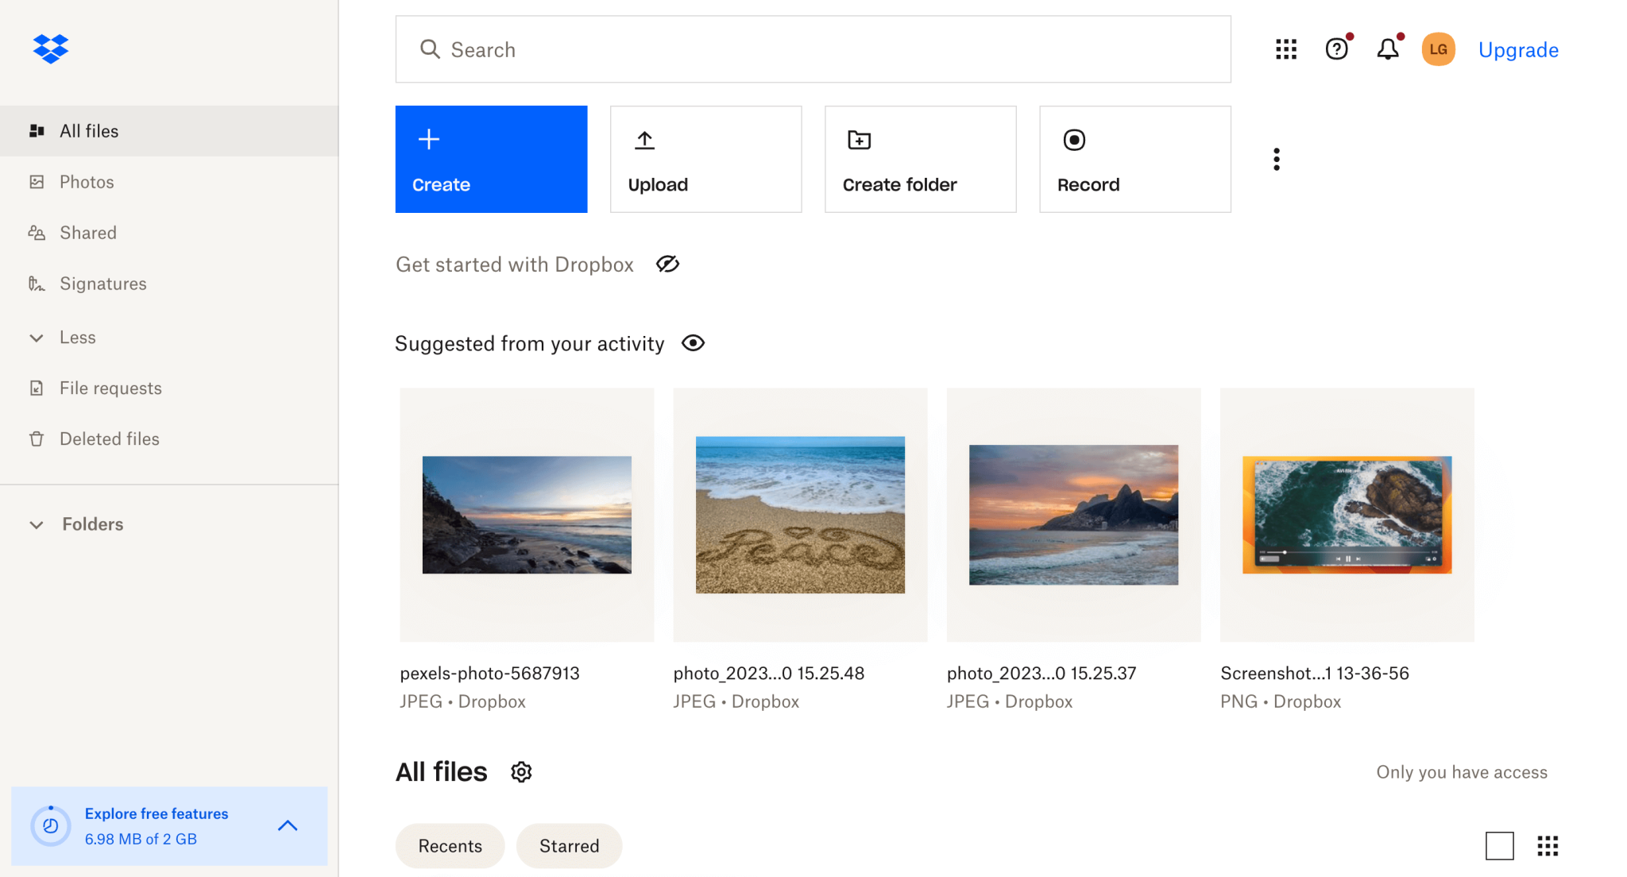Open File requests
The image size is (1627, 877).
(x=110, y=388)
